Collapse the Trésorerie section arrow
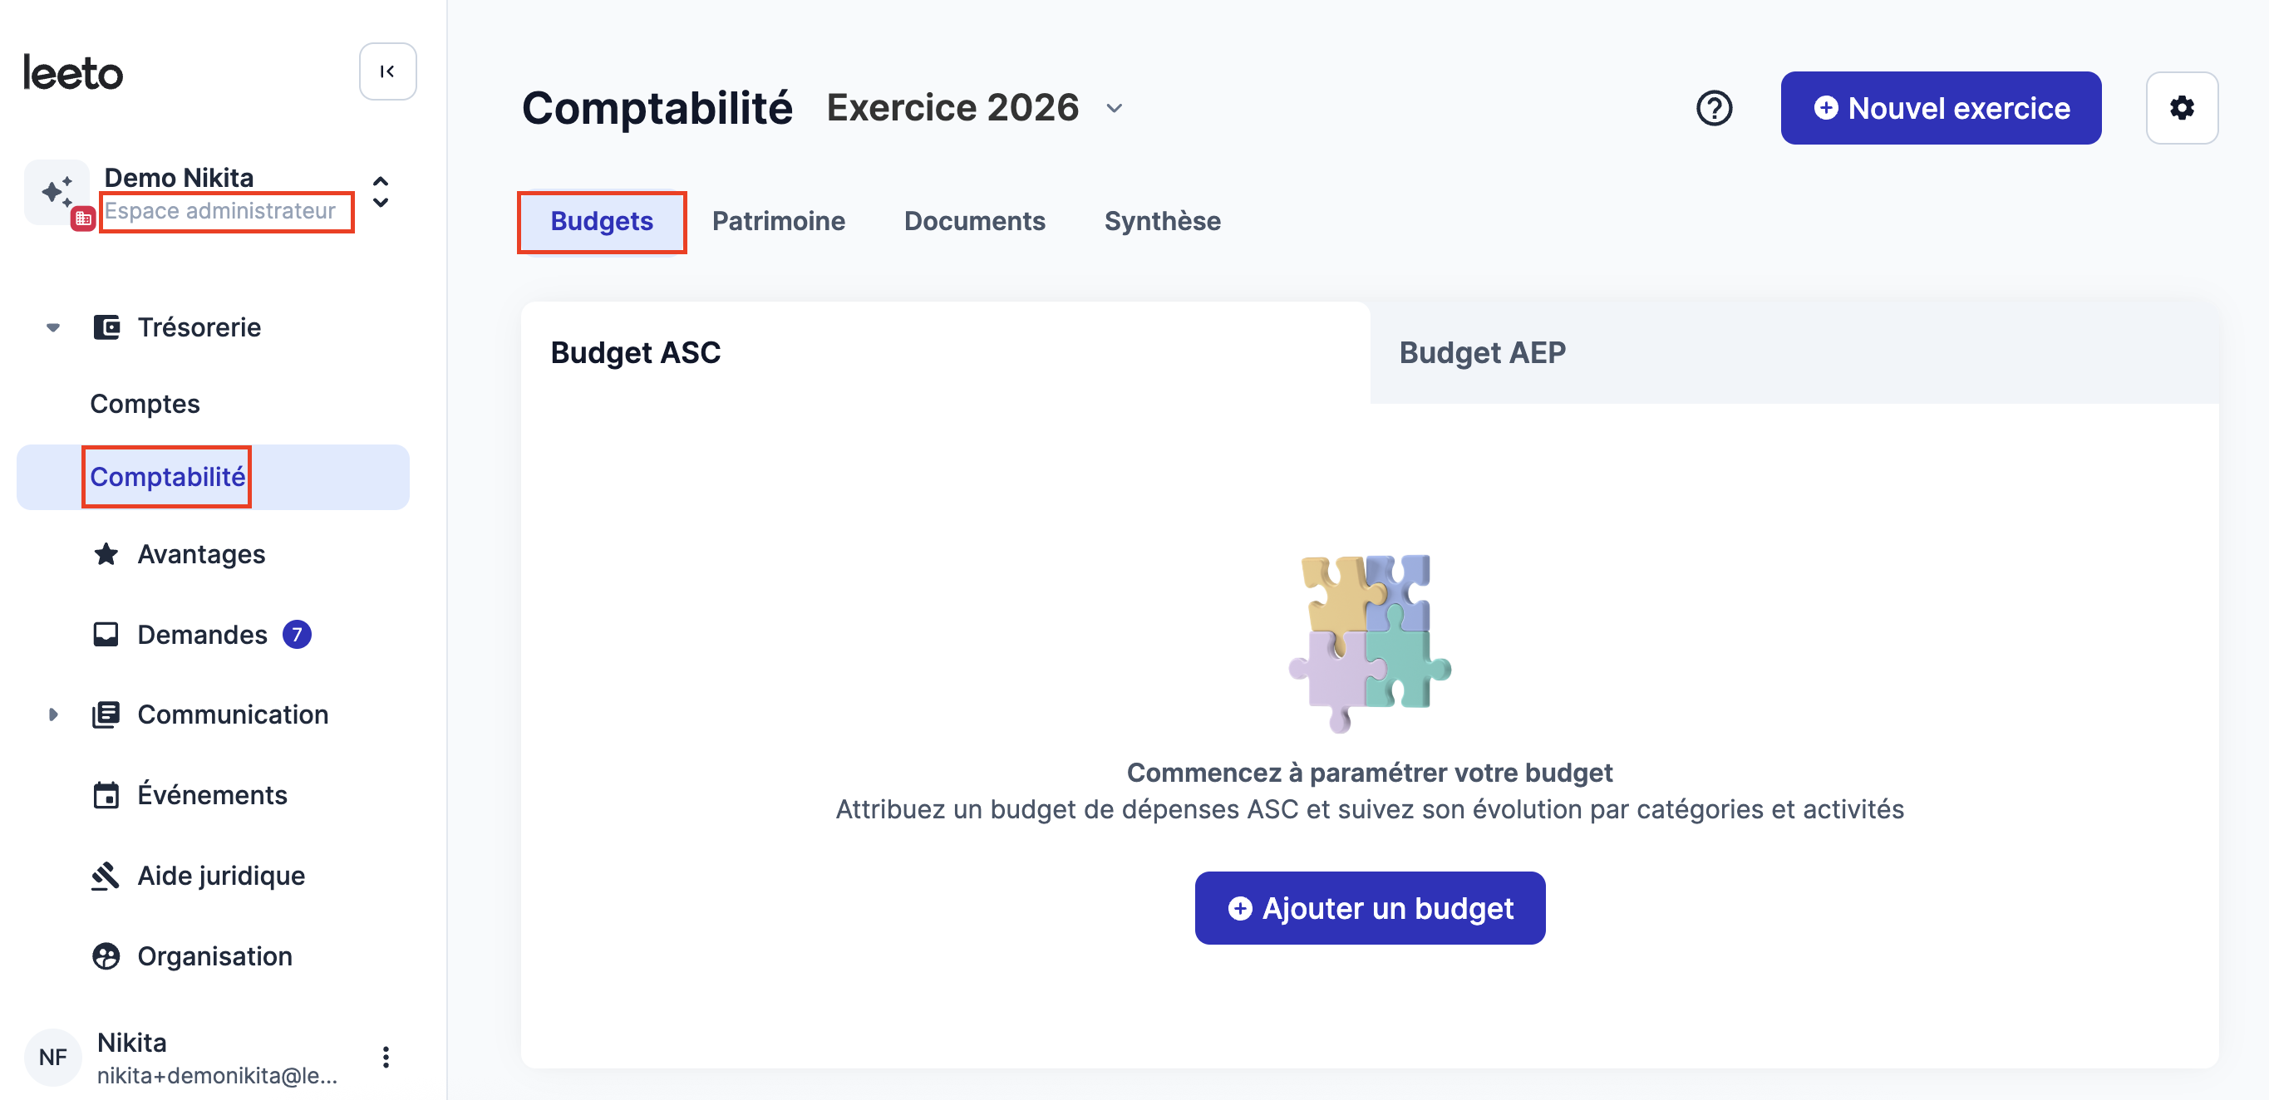2269x1100 pixels. 53,327
